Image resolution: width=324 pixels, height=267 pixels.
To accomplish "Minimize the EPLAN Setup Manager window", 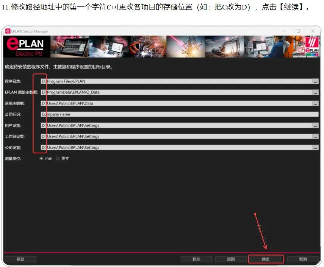I will tap(284, 31).
